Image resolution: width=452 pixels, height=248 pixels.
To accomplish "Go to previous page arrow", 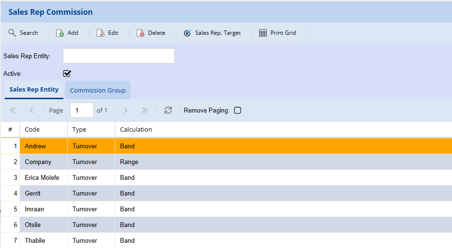I will 31,110.
